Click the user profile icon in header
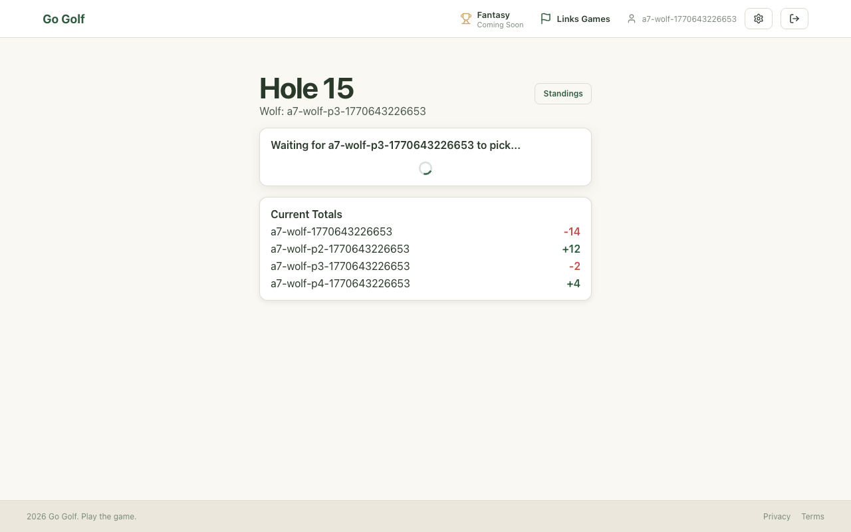The width and height of the screenshot is (851, 532). pyautogui.click(x=632, y=19)
